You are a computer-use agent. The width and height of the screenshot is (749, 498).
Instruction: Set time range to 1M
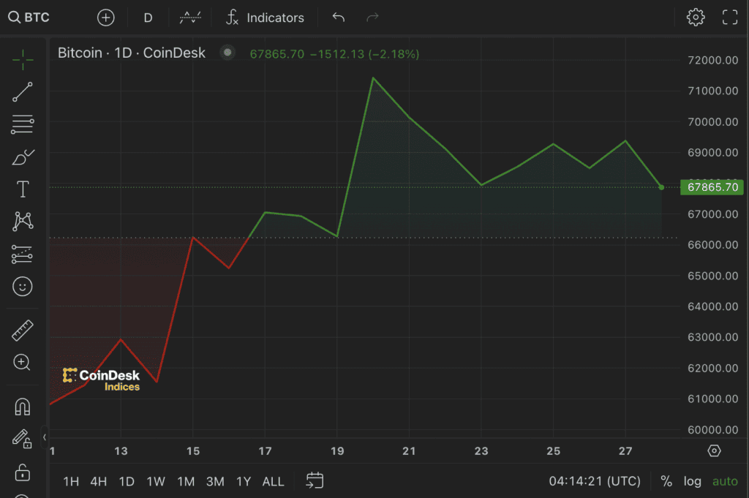[x=186, y=481]
